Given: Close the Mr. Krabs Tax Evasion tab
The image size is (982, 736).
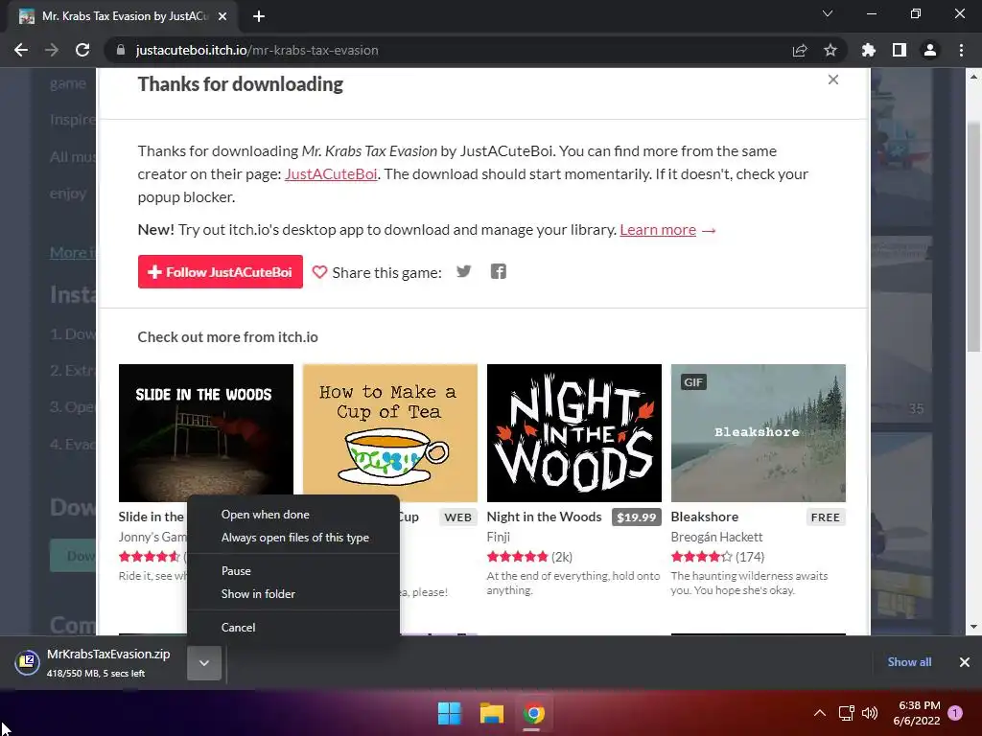Looking at the screenshot, I should point(222,16).
